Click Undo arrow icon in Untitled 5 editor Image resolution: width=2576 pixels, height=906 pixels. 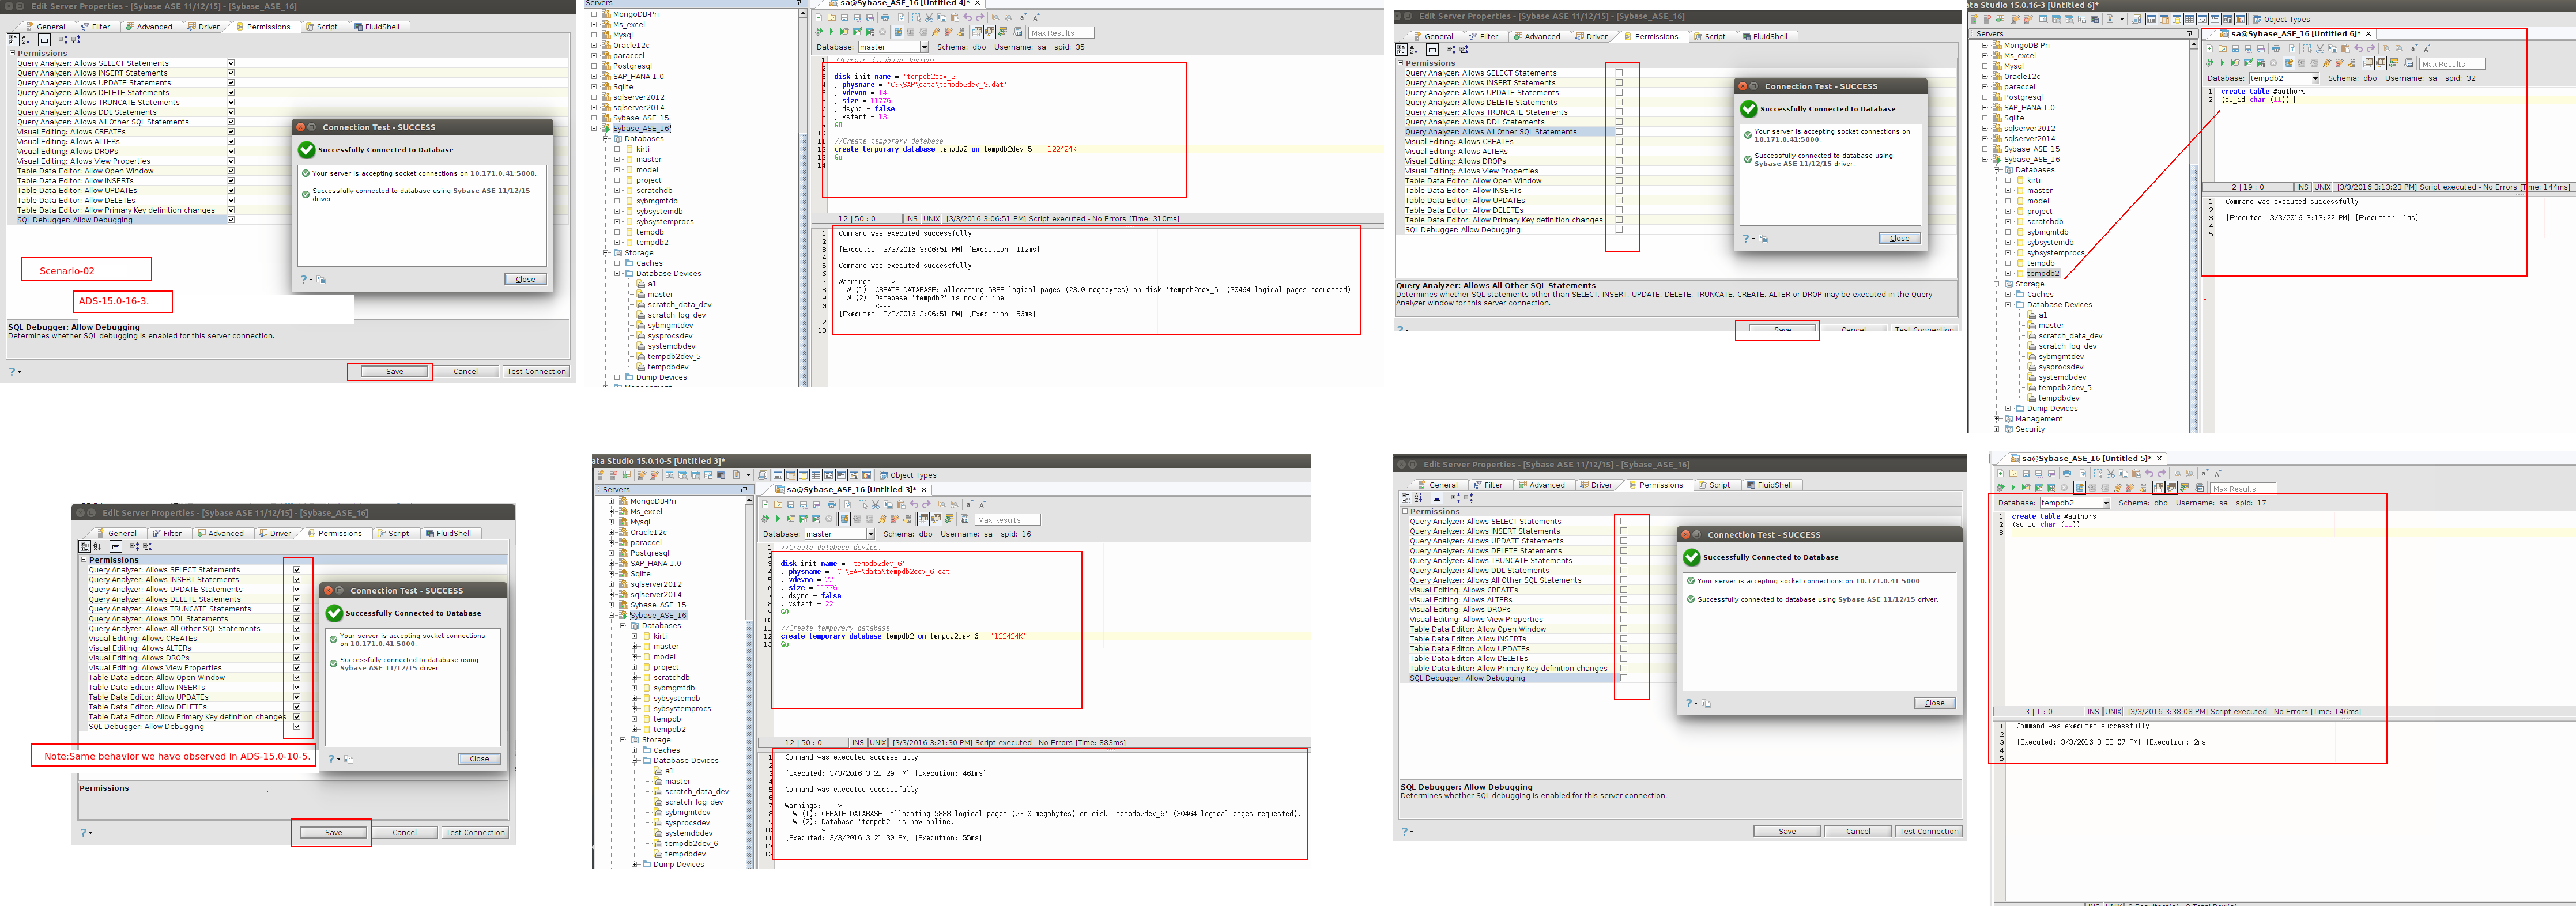coord(2149,473)
